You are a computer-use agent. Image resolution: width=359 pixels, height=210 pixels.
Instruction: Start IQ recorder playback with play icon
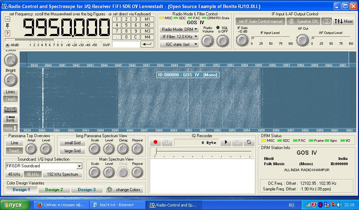click(x=226, y=142)
